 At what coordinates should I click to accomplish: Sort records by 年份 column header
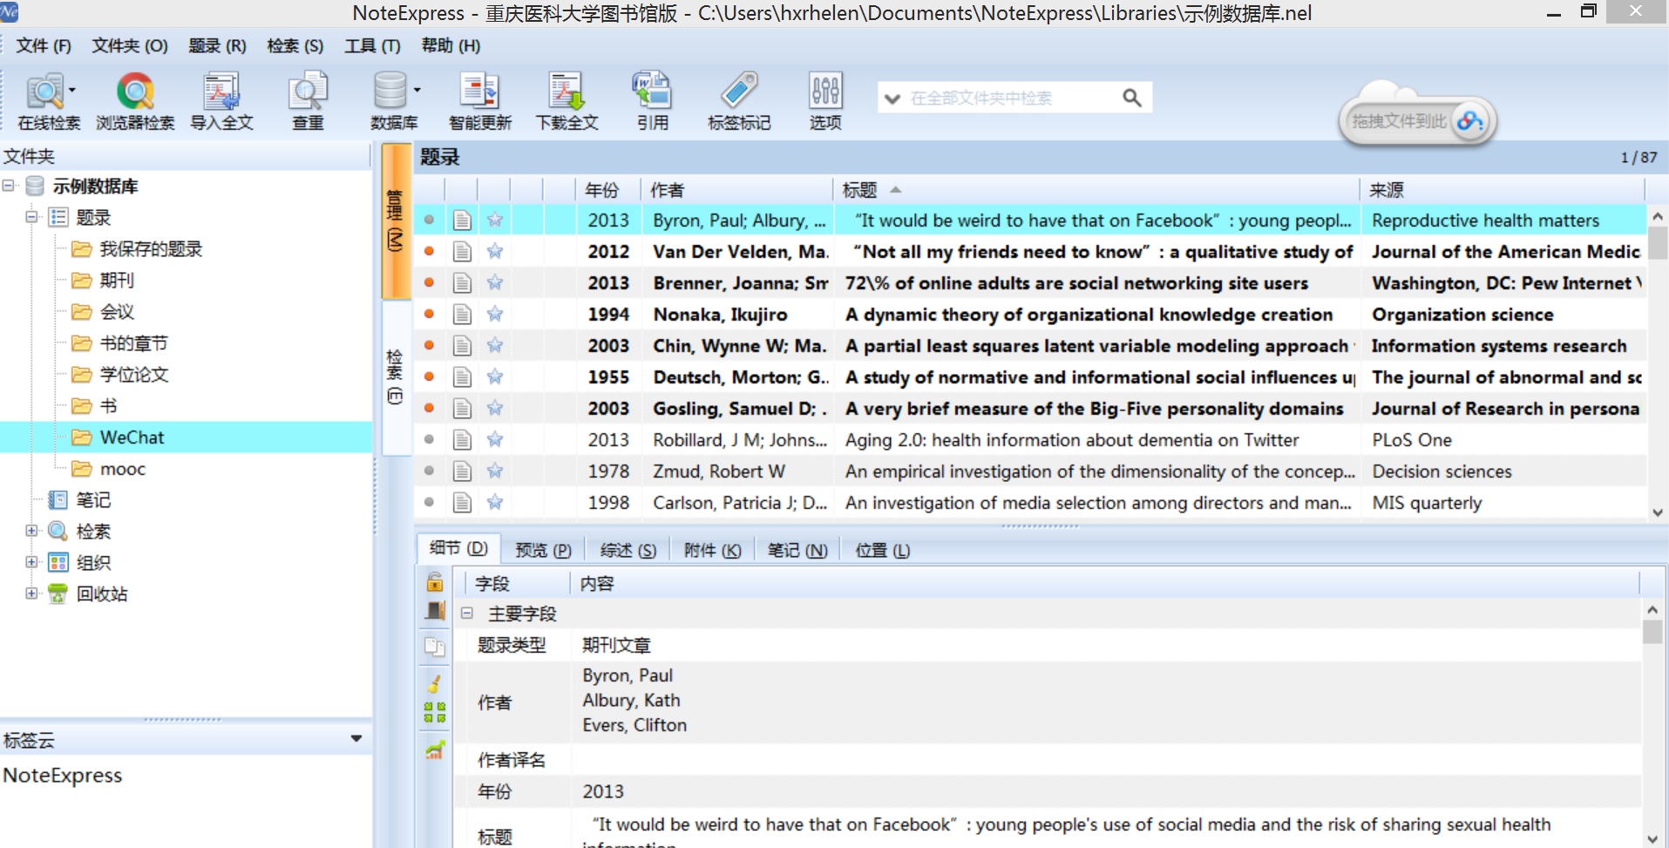607,190
